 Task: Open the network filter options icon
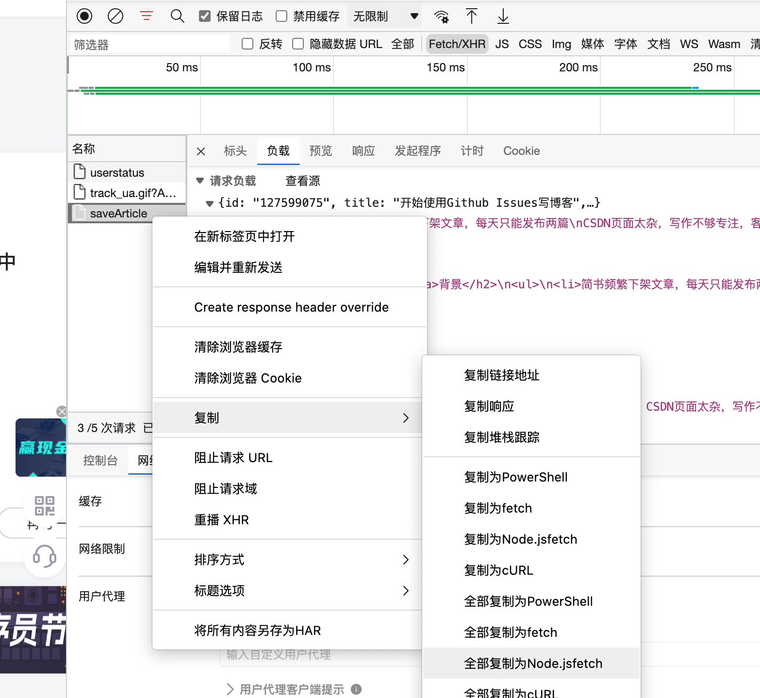tap(146, 16)
